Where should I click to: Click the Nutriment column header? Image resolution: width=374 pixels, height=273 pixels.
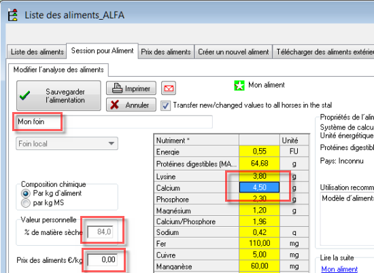[197, 141]
